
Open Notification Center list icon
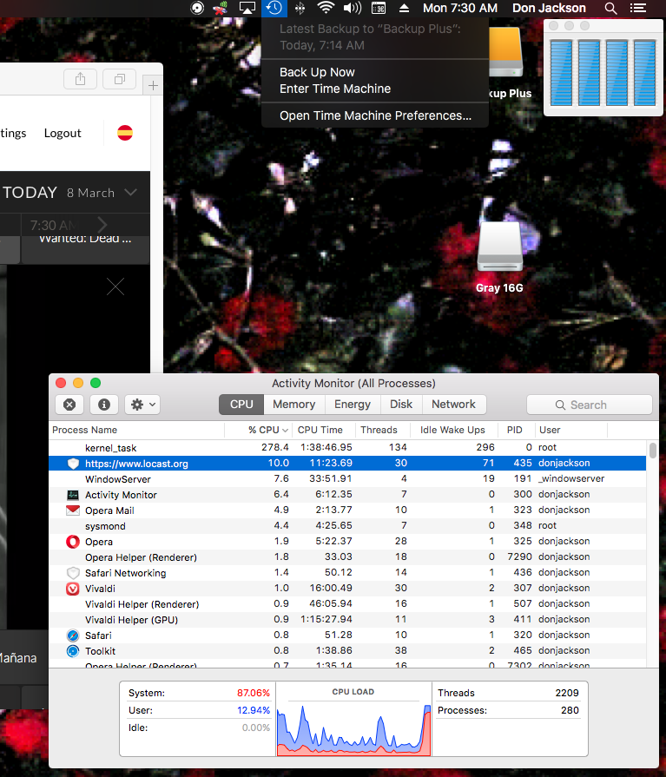coord(638,8)
